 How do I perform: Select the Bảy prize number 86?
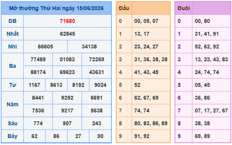click(x=56, y=136)
